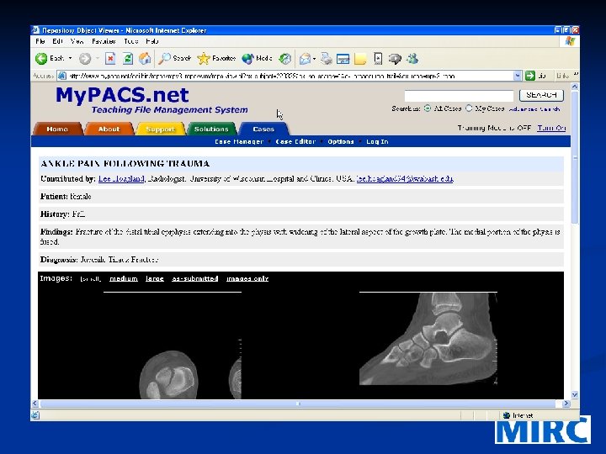Open the Case Editor link
The image size is (606, 454).
[x=295, y=142]
